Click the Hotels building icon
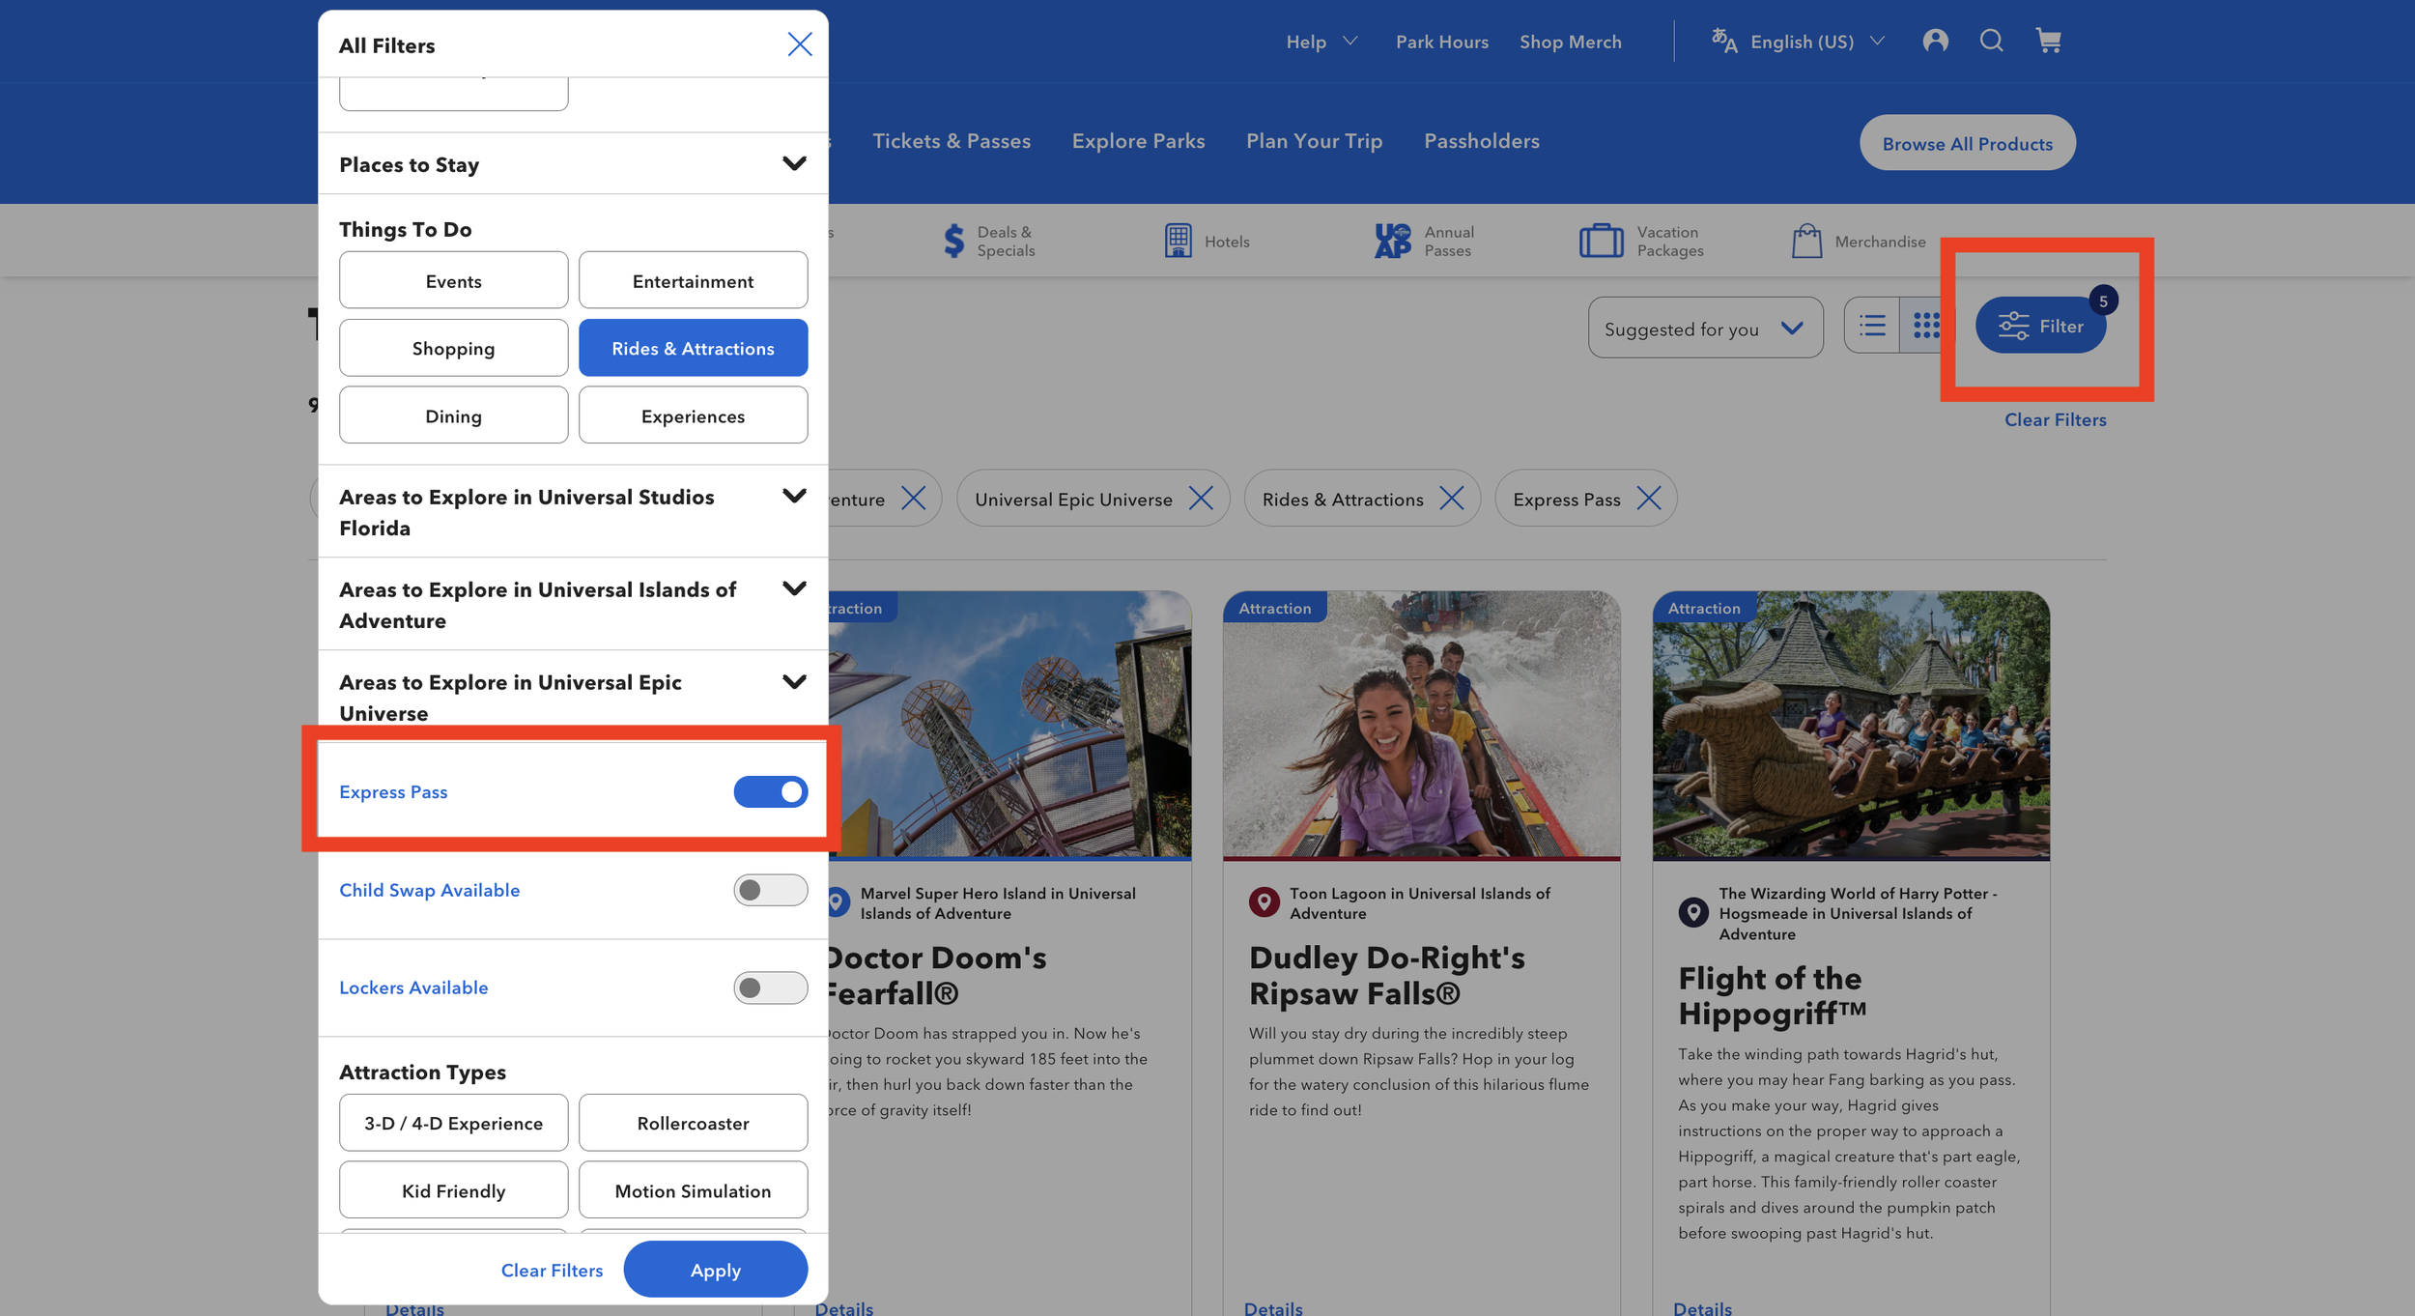Viewport: 2415px width, 1316px height. [1178, 241]
